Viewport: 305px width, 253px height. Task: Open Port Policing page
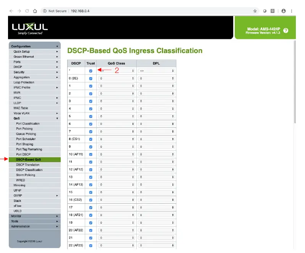tap(35, 129)
